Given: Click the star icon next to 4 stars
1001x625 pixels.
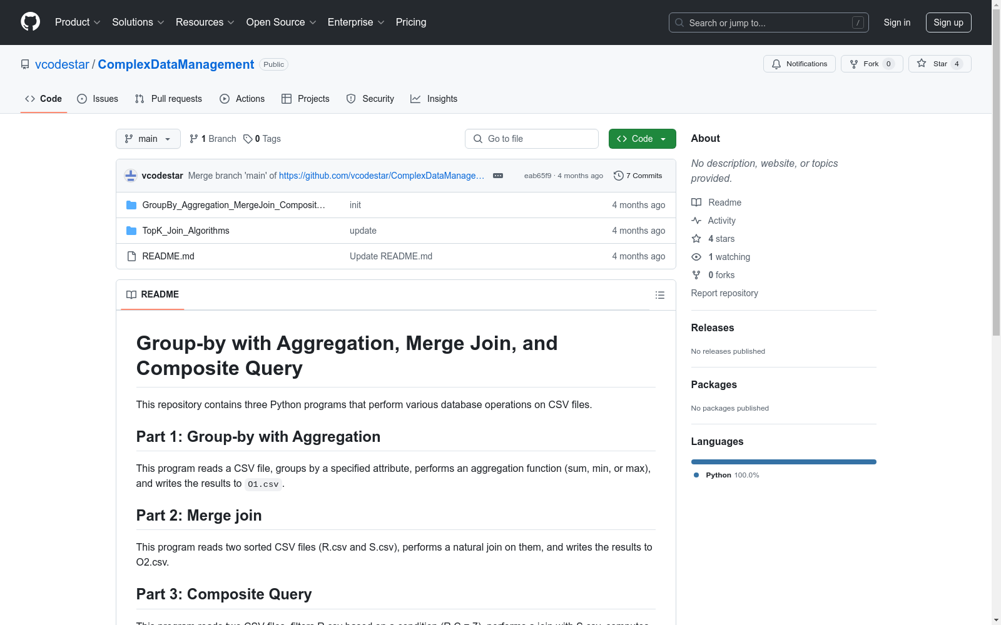Looking at the screenshot, I should click(696, 239).
